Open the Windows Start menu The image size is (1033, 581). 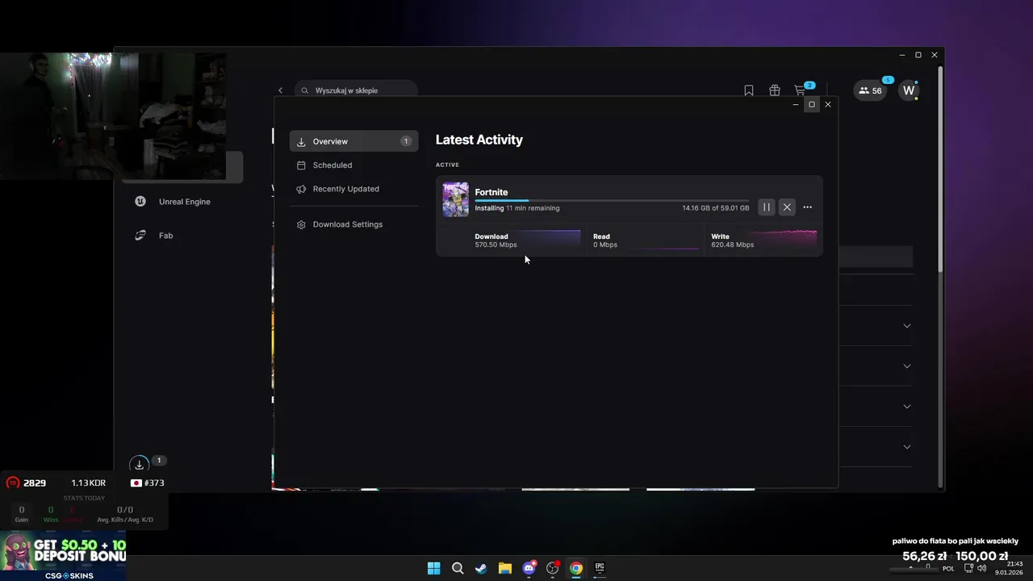433,568
